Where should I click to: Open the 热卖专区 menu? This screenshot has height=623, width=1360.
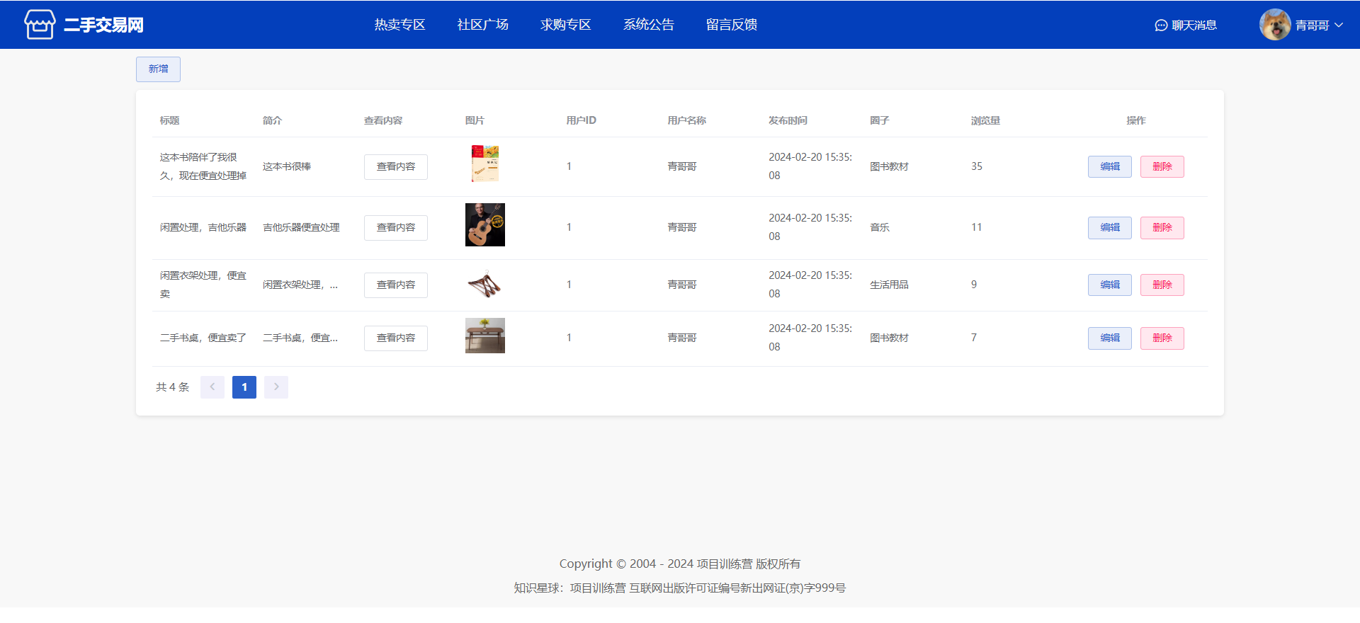pos(399,25)
